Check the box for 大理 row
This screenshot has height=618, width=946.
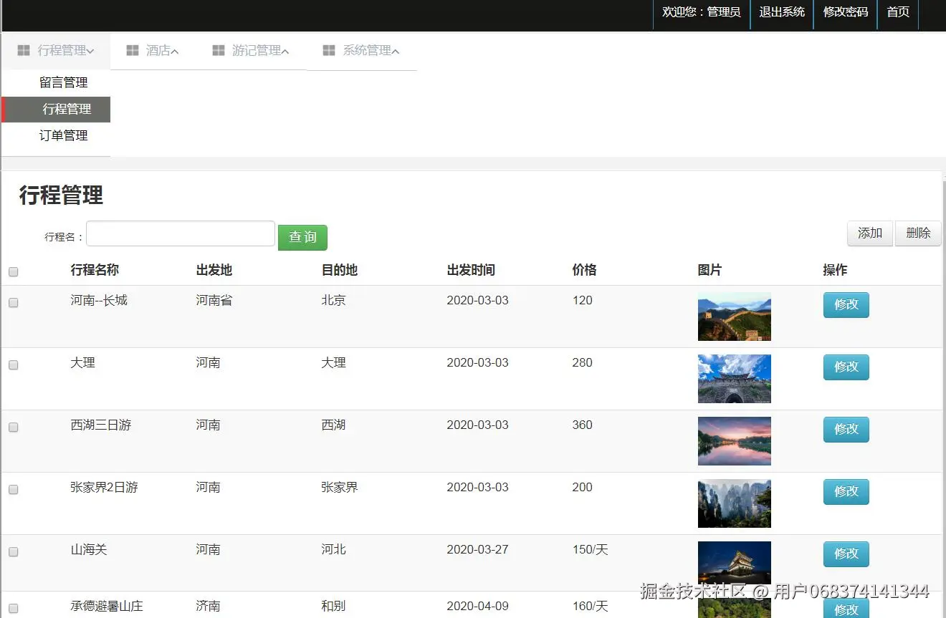pos(13,365)
